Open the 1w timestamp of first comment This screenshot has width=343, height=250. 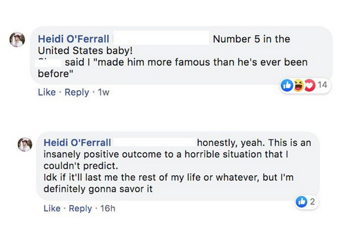coord(103,93)
